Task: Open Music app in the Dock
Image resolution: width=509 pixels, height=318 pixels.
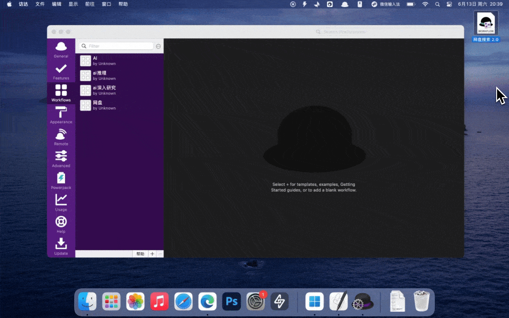Action: tap(160, 302)
